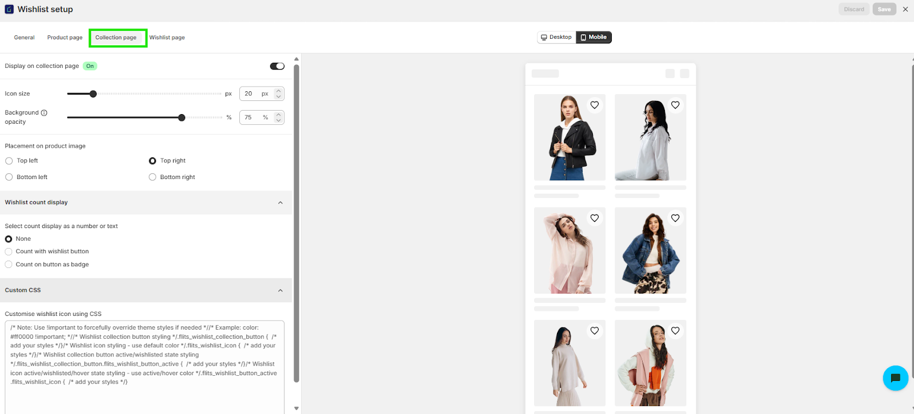Increase the background opacity stepper value
This screenshot has width=914, height=414.
tap(278, 115)
